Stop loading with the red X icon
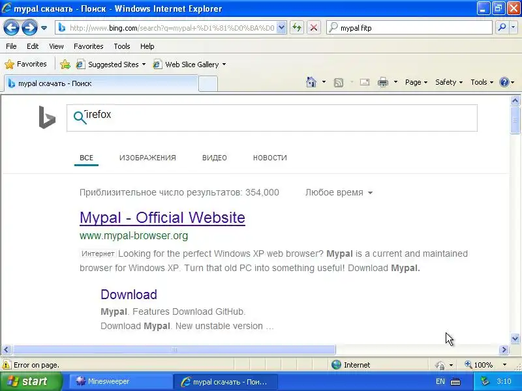 (314, 27)
